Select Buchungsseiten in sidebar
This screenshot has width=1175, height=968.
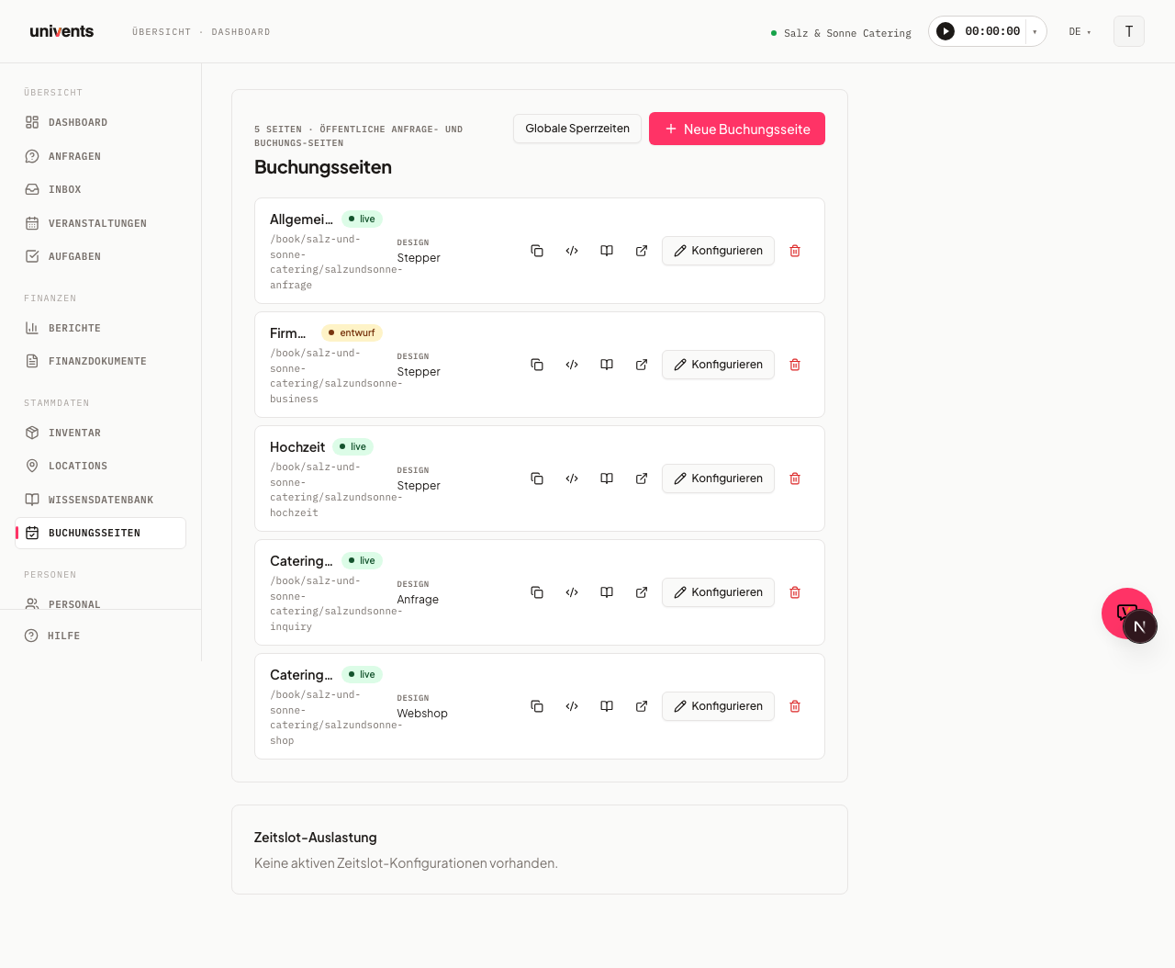(101, 533)
